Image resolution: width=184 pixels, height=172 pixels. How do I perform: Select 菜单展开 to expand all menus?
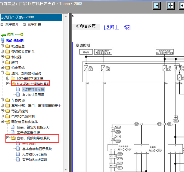point(12,24)
